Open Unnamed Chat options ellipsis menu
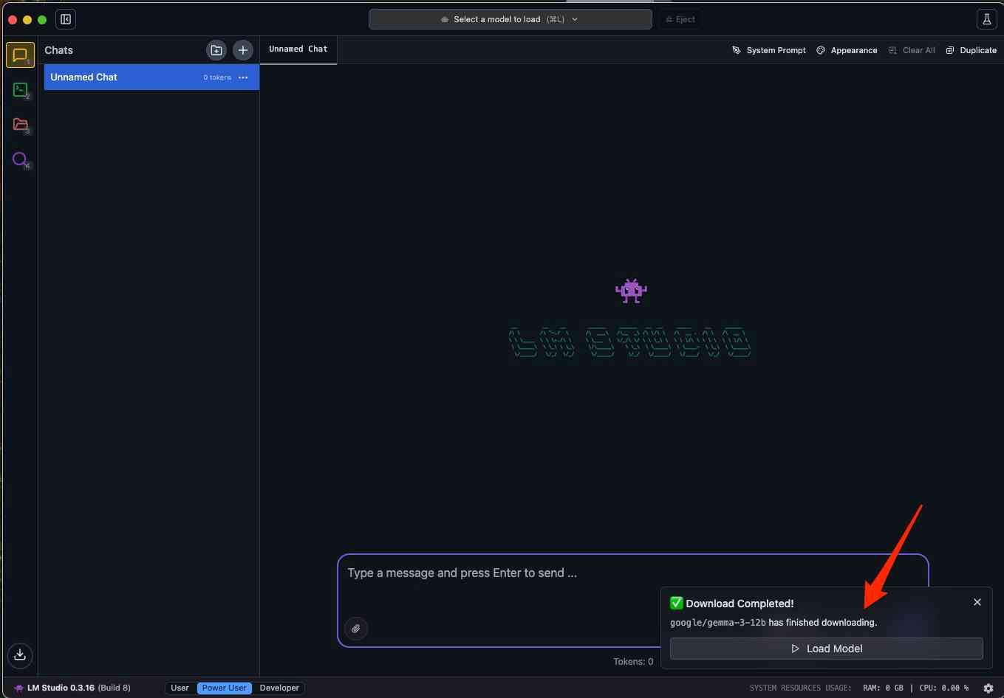1004x698 pixels. tap(243, 77)
